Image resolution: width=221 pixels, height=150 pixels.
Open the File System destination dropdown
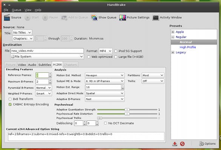[47, 57]
